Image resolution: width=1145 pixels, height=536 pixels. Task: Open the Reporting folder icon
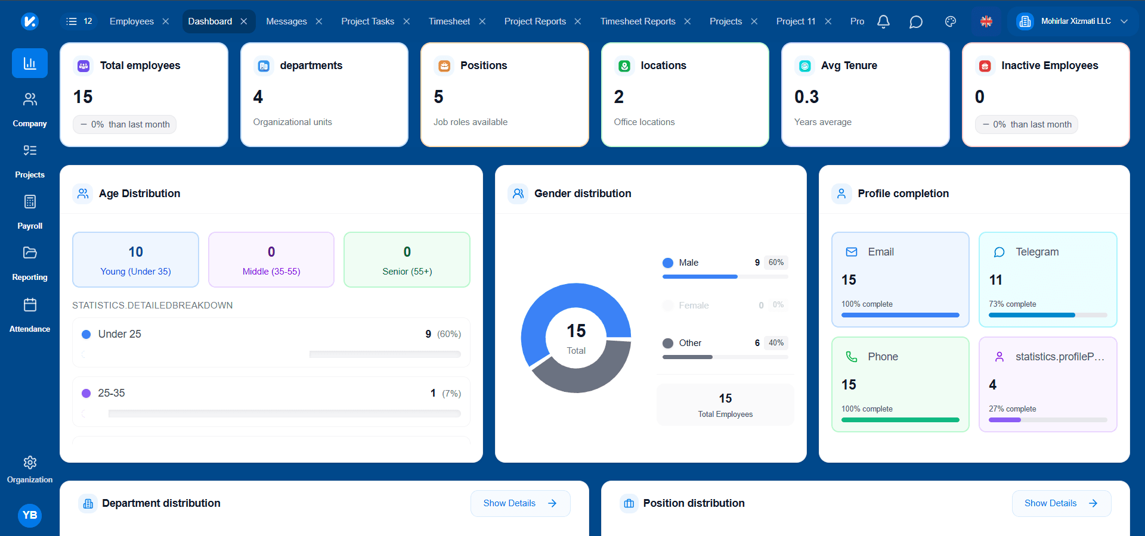tap(29, 253)
